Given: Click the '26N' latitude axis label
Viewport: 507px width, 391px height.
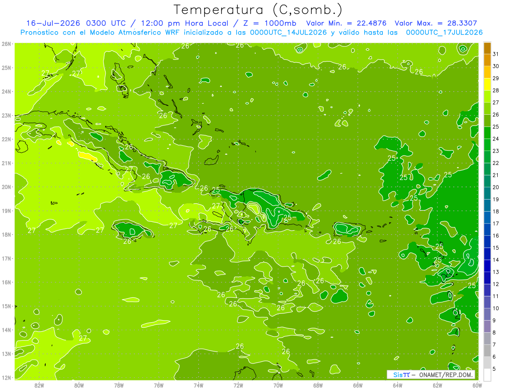Looking at the screenshot, I should 6,44.
